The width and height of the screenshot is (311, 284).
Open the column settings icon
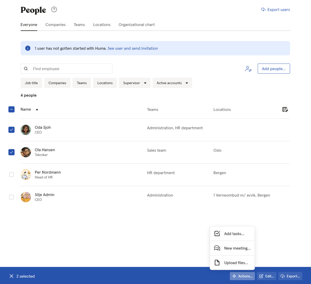[x=285, y=110]
